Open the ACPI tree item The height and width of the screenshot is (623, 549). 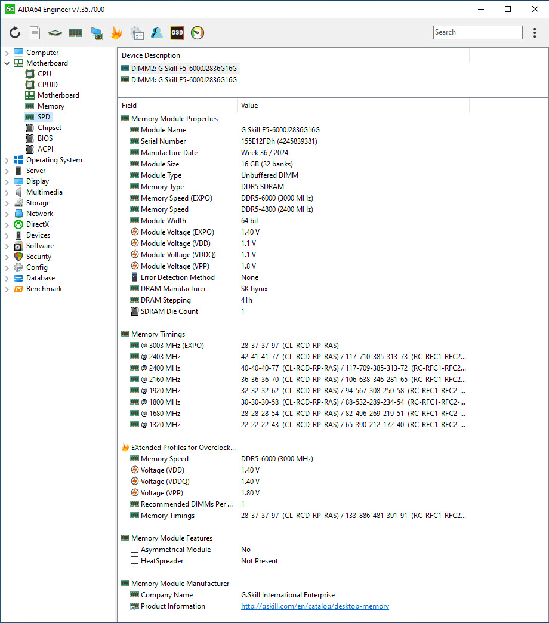click(45, 149)
